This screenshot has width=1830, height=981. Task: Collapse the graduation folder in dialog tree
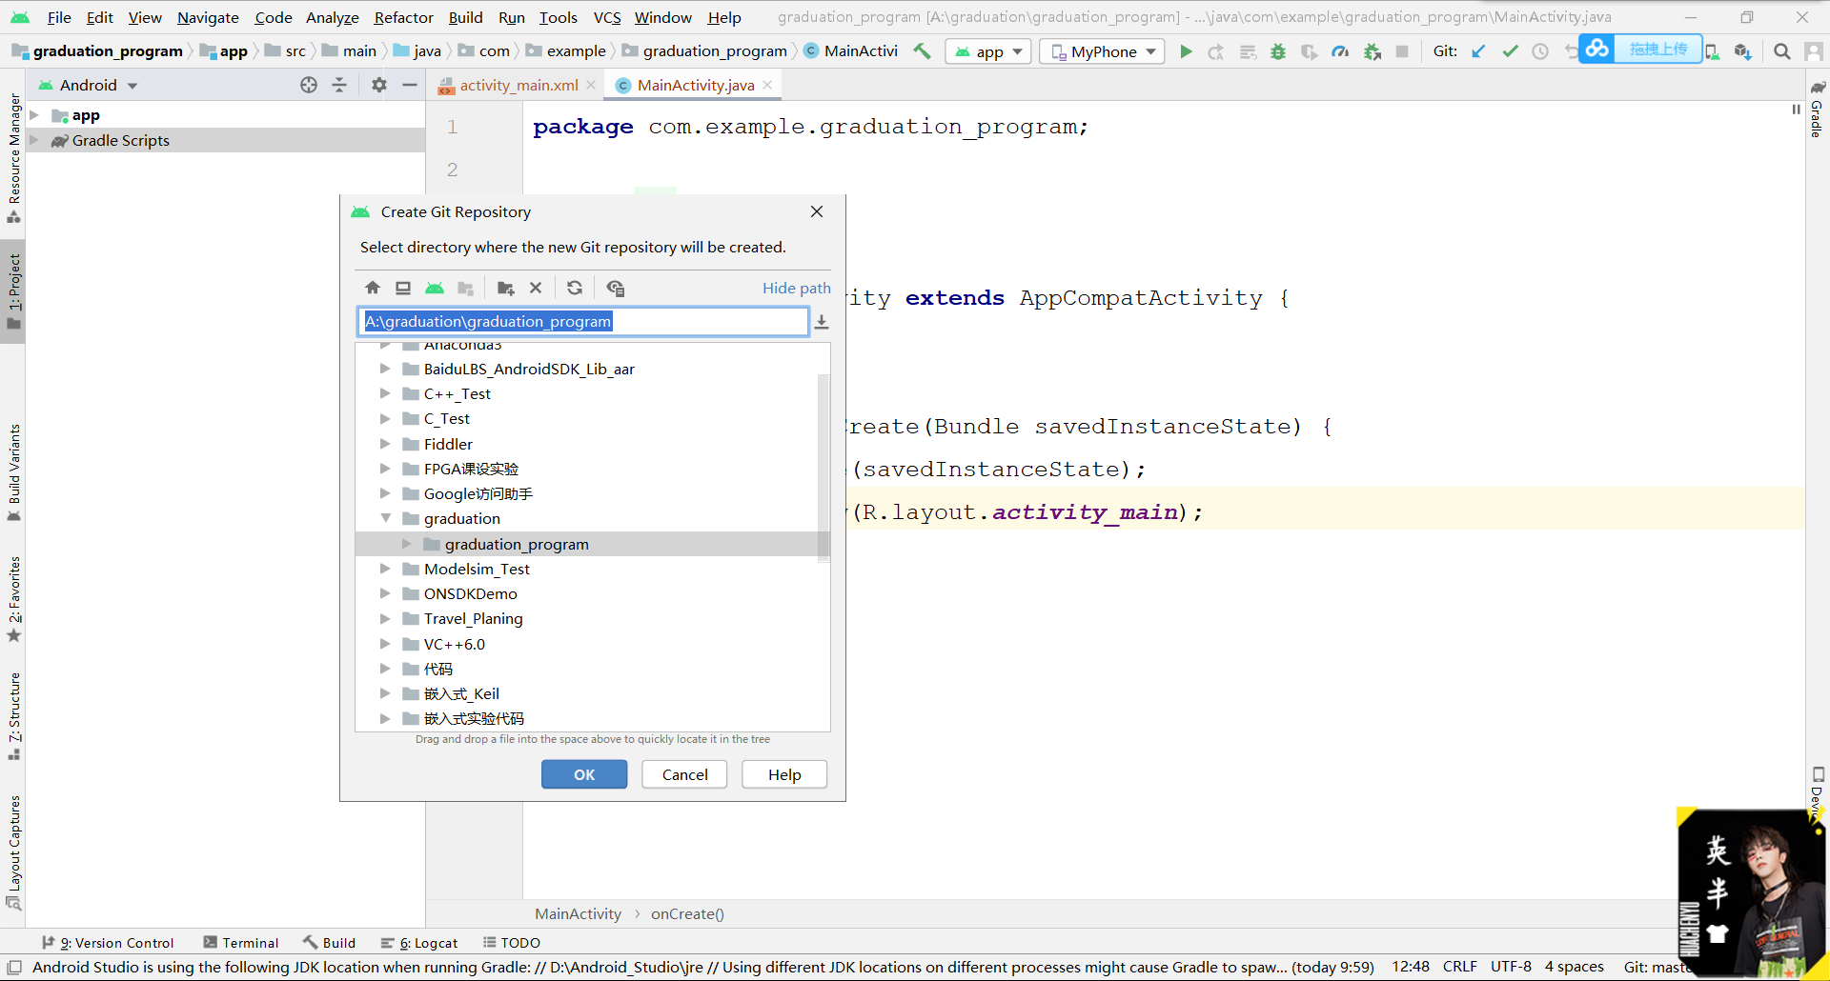click(x=385, y=518)
